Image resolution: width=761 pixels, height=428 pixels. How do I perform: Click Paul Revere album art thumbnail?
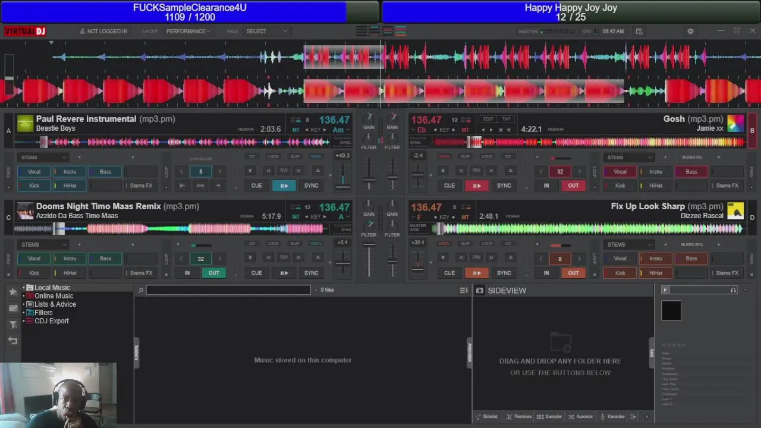(25, 123)
